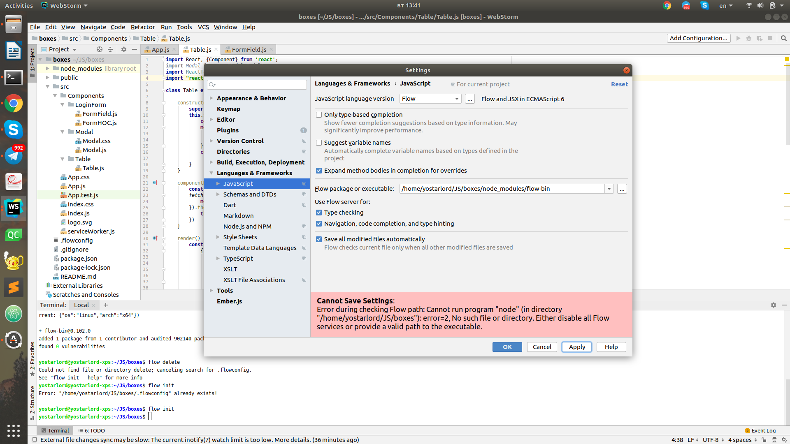
Task: Uncheck Expand method bodies in completion
Action: tap(319, 171)
